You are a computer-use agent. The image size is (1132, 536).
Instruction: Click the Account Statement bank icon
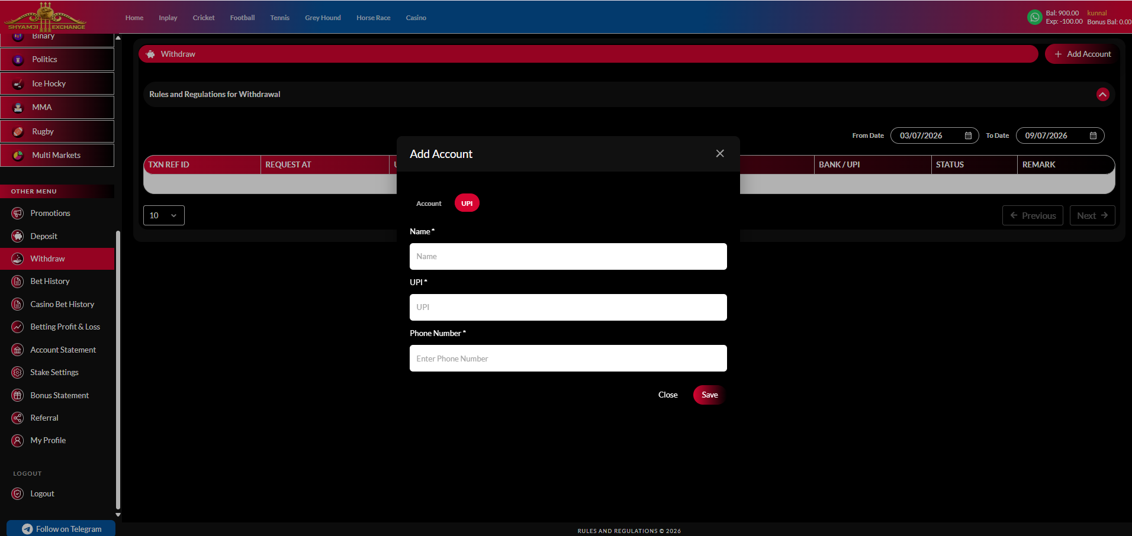[x=18, y=350]
